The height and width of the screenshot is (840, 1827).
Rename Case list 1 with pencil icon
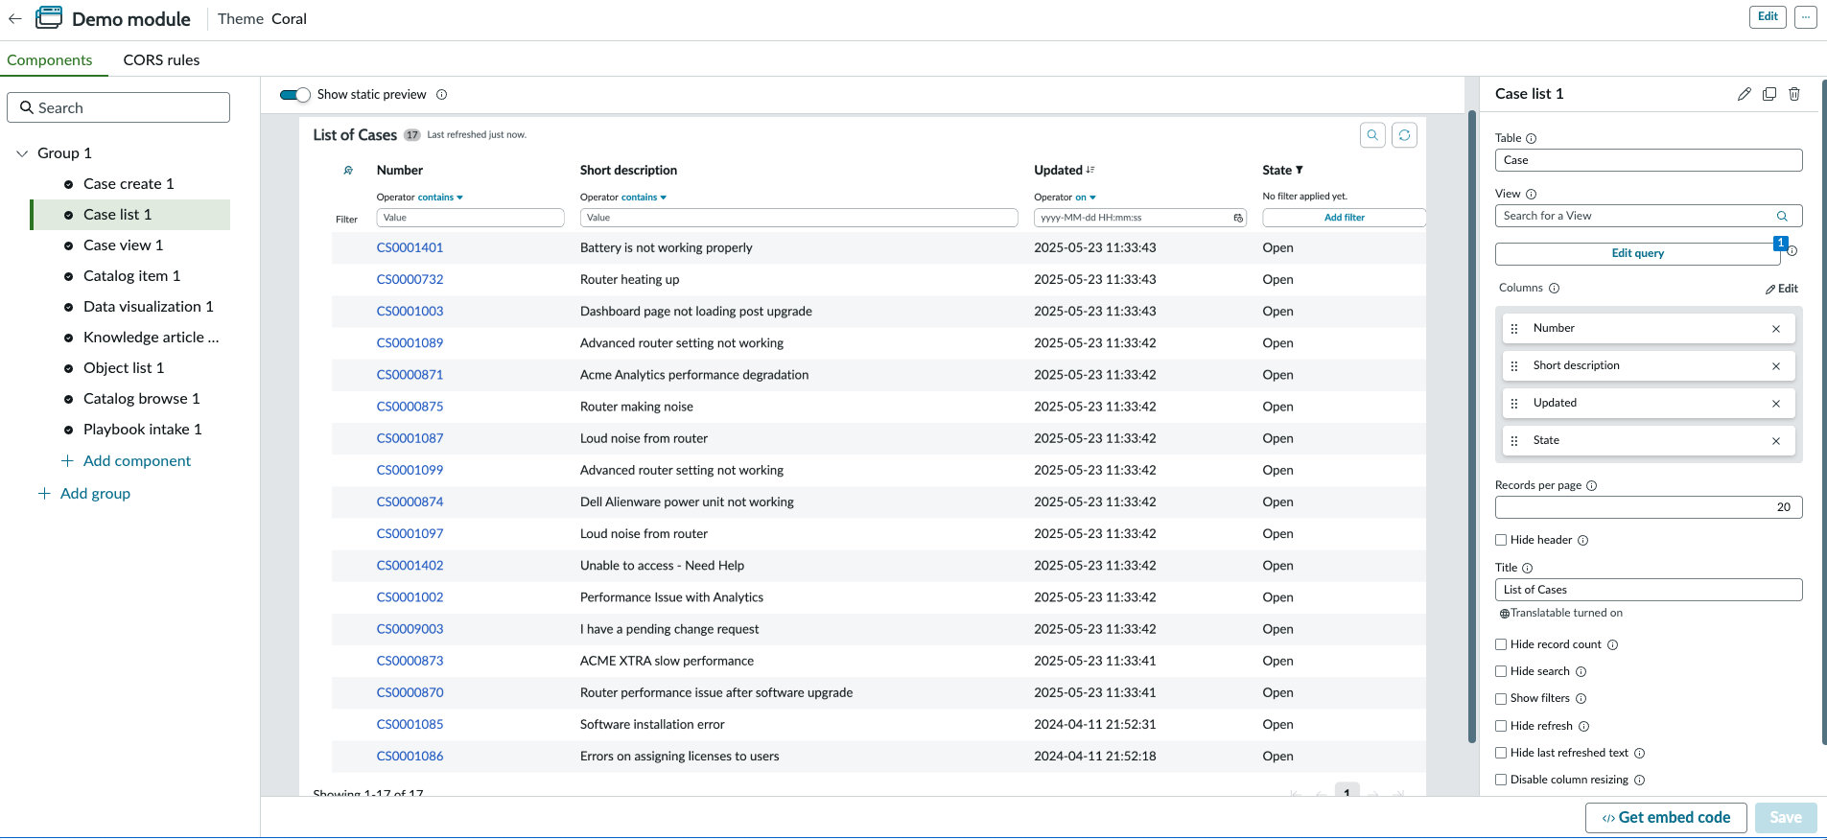click(x=1745, y=94)
